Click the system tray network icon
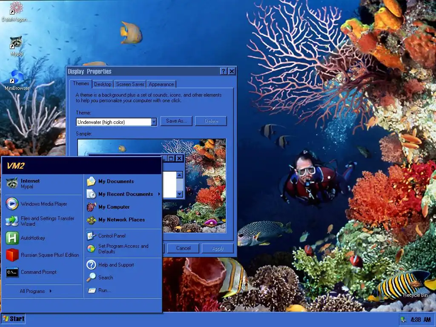 [x=403, y=320]
